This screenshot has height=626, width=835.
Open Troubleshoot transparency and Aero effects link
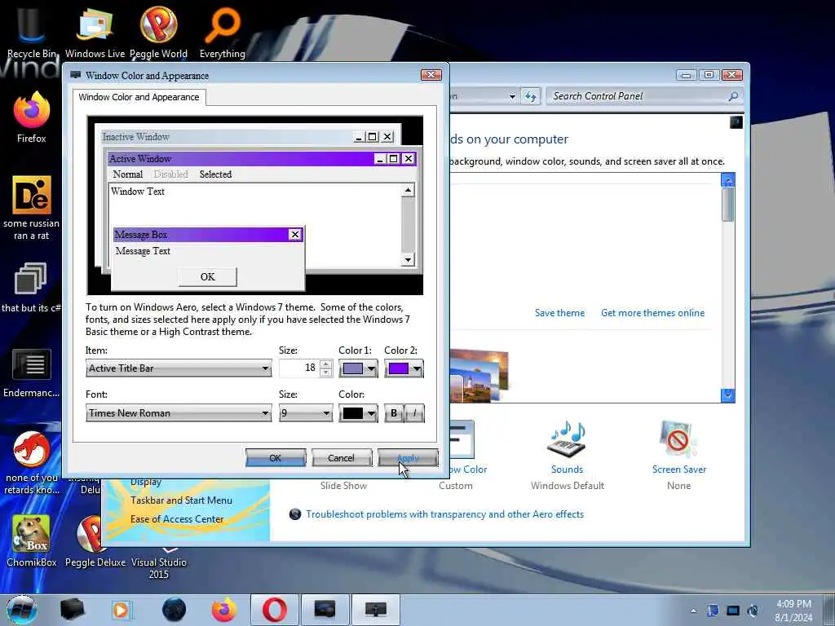[x=444, y=514]
